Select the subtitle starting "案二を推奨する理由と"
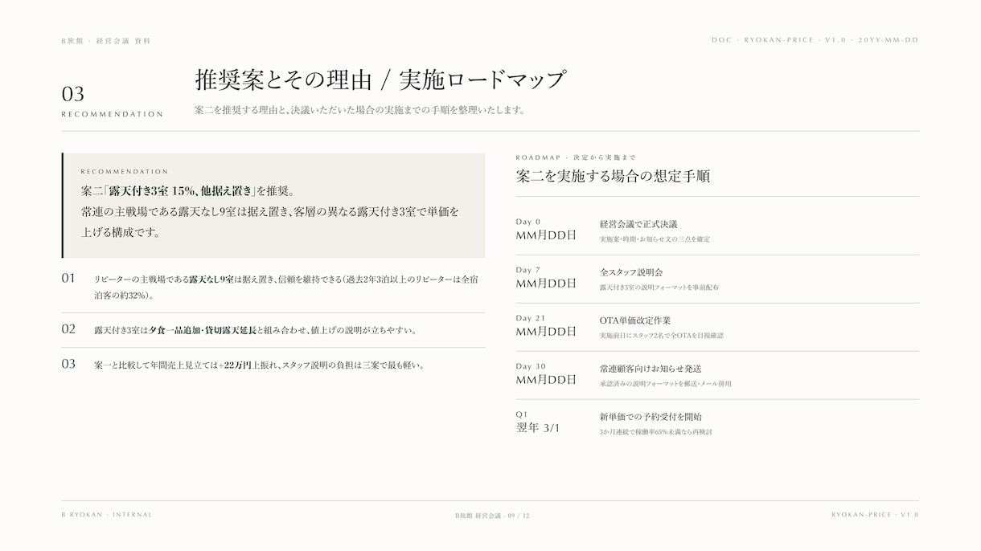This screenshot has width=981, height=551. tap(359, 110)
